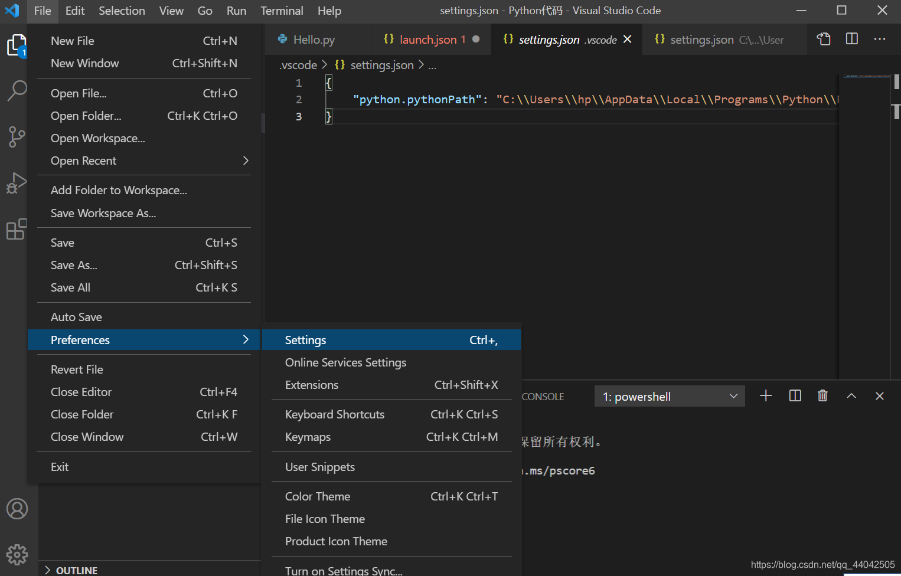Kill the terminal with trash icon

pos(822,396)
